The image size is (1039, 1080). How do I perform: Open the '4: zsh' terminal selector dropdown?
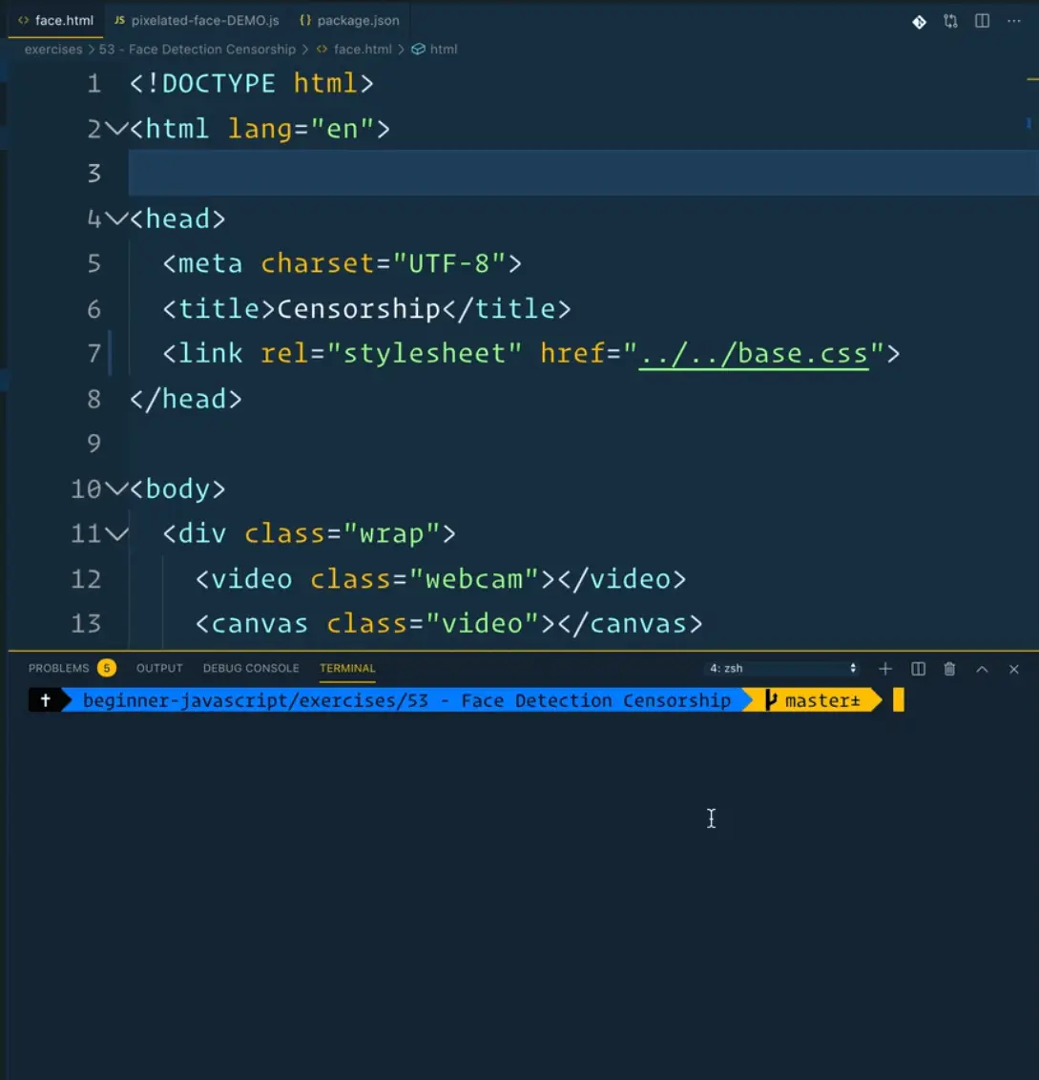point(782,669)
